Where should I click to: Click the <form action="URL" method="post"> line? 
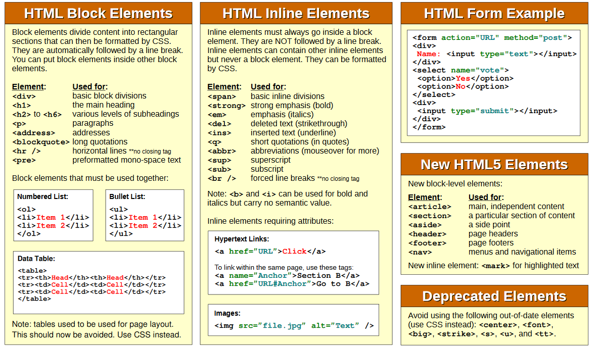(492, 37)
